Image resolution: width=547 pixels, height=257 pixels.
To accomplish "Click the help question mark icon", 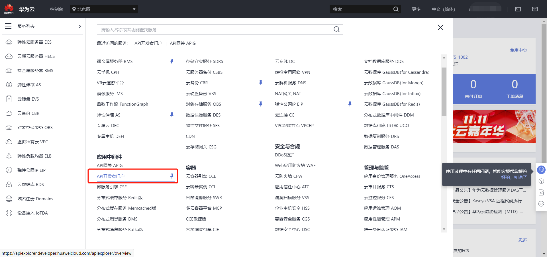I will point(541,181).
